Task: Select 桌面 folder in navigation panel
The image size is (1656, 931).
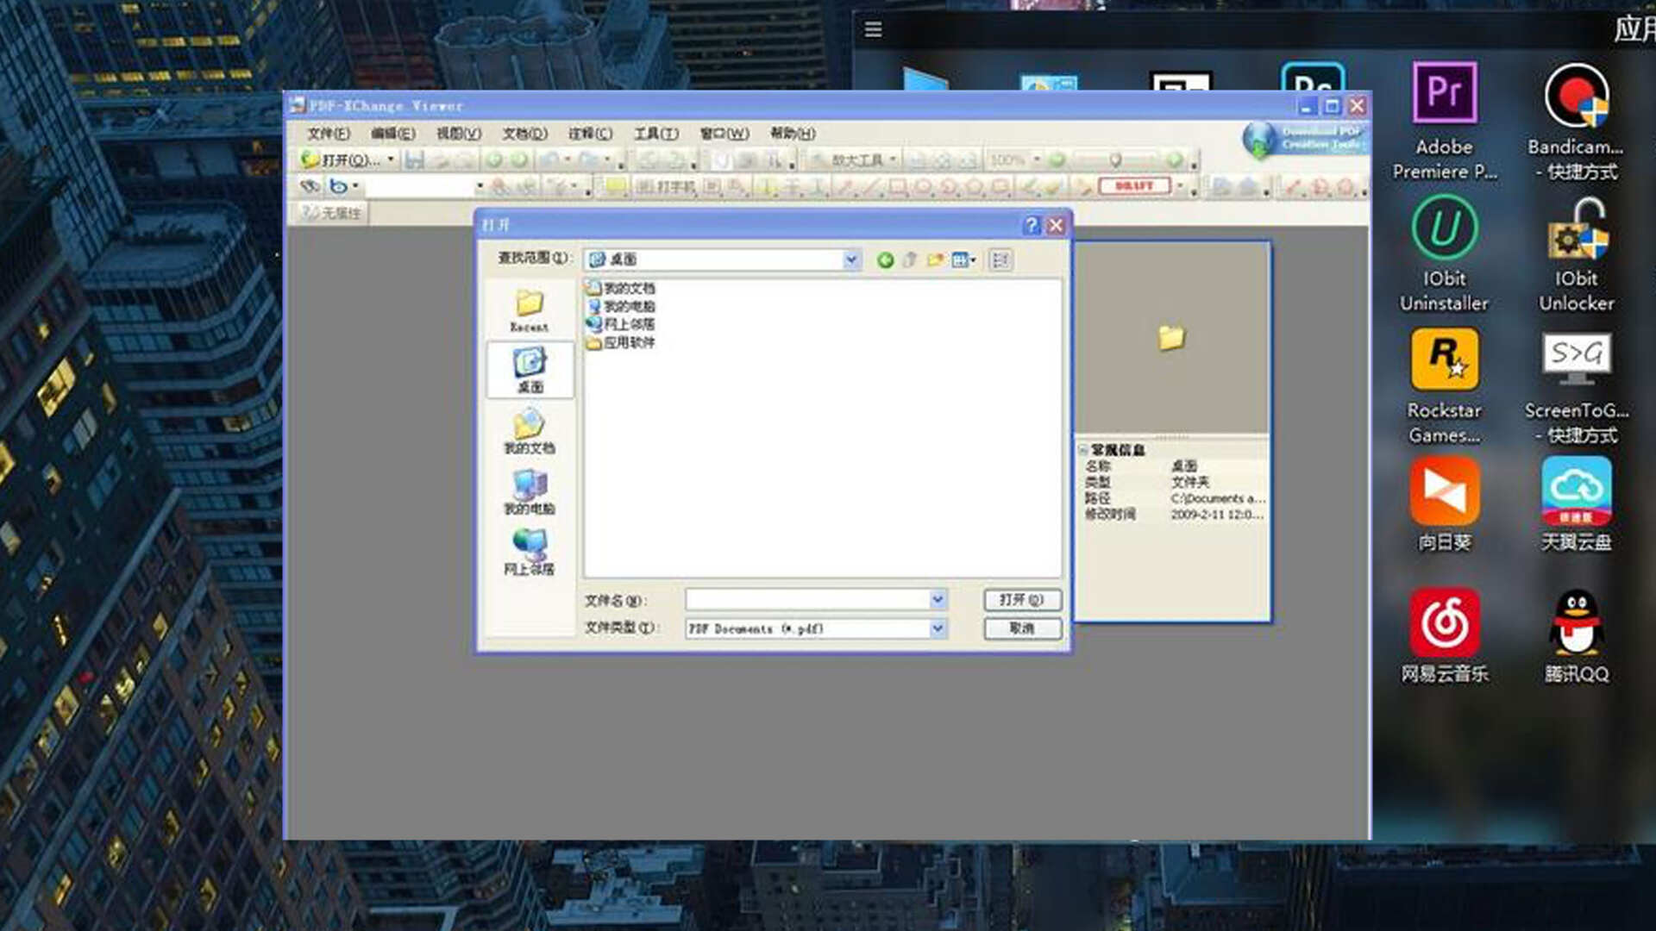Action: [x=527, y=368]
